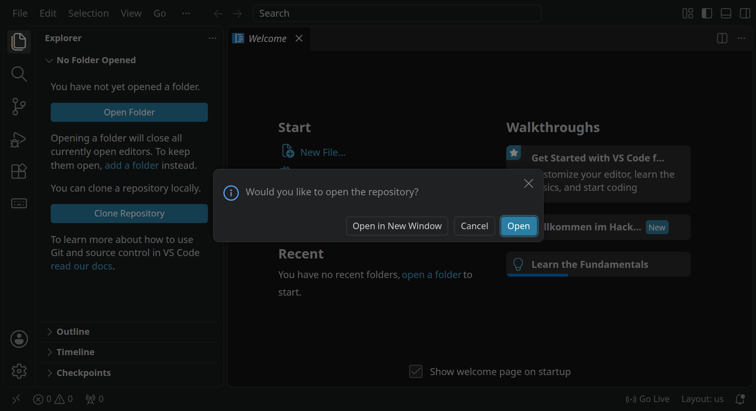Click the notifications bell in status bar
Image resolution: width=756 pixels, height=411 pixels.
point(740,399)
